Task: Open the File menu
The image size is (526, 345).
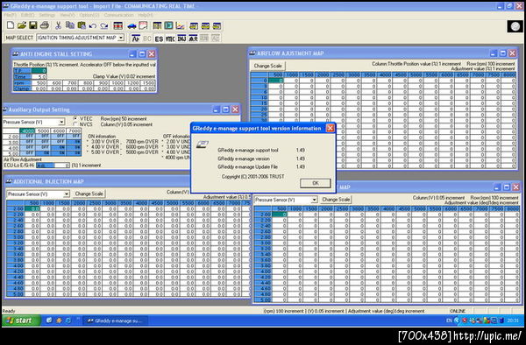Action: (x=10, y=15)
